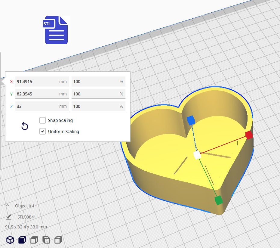280x248 pixels.
Task: Open the Object list header
Action: (x=24, y=206)
